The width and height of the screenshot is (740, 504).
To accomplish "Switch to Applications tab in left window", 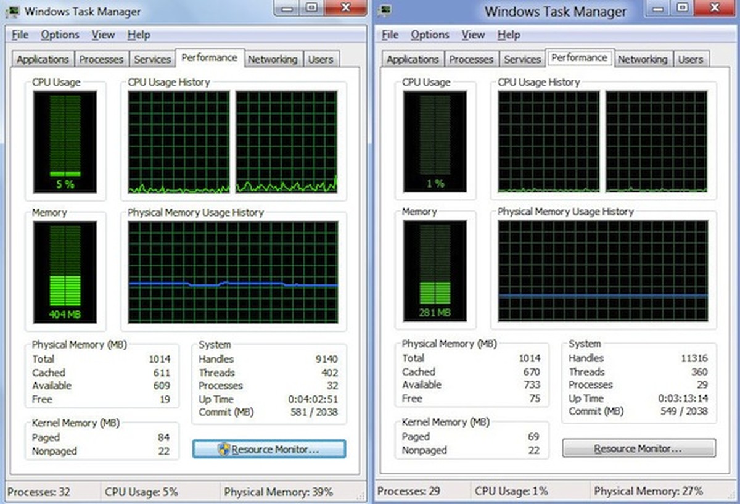I will pyautogui.click(x=43, y=59).
